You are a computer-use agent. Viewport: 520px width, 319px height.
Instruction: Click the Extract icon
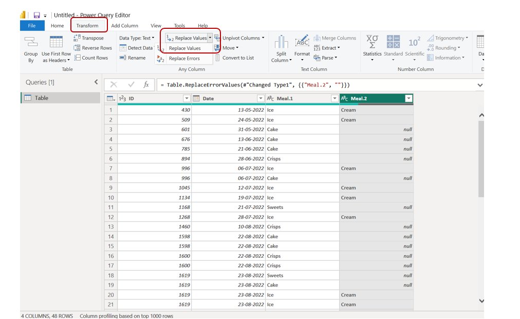point(317,48)
